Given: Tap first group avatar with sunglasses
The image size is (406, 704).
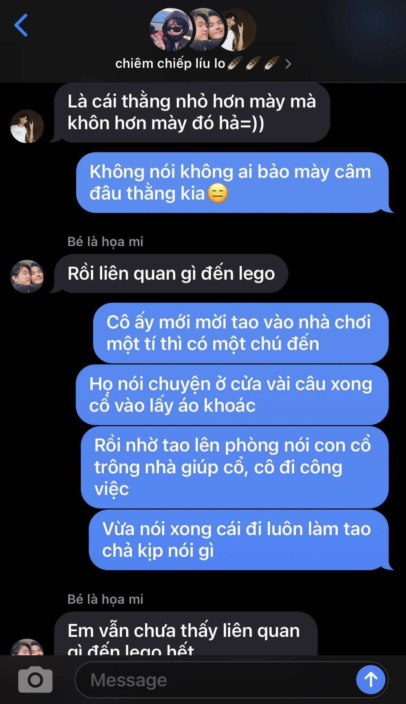Looking at the screenshot, I should click(x=171, y=29).
